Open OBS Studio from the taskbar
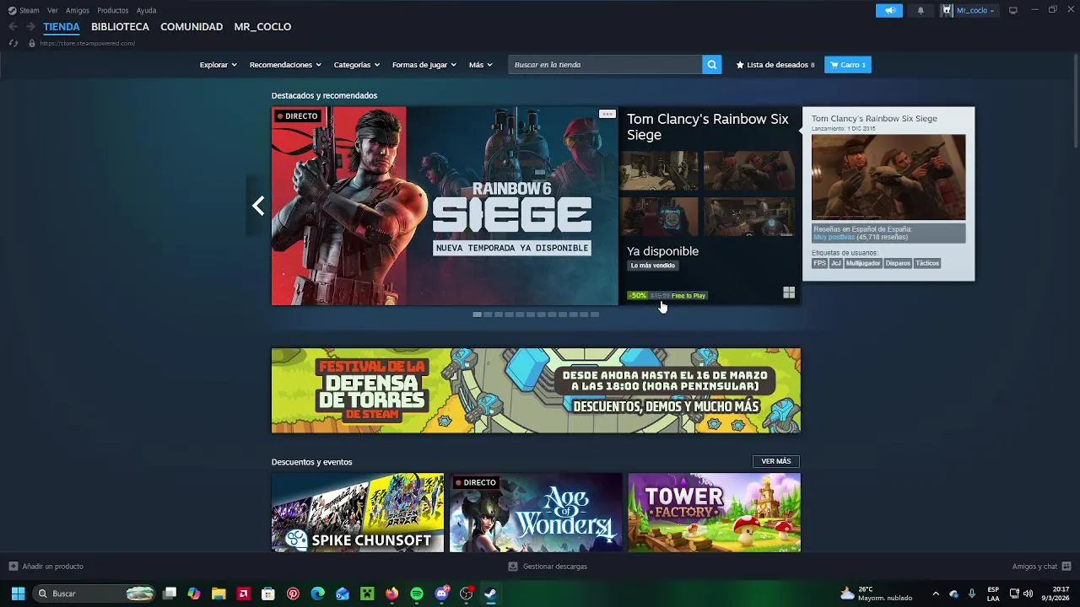This screenshot has width=1080, height=607. click(x=466, y=594)
